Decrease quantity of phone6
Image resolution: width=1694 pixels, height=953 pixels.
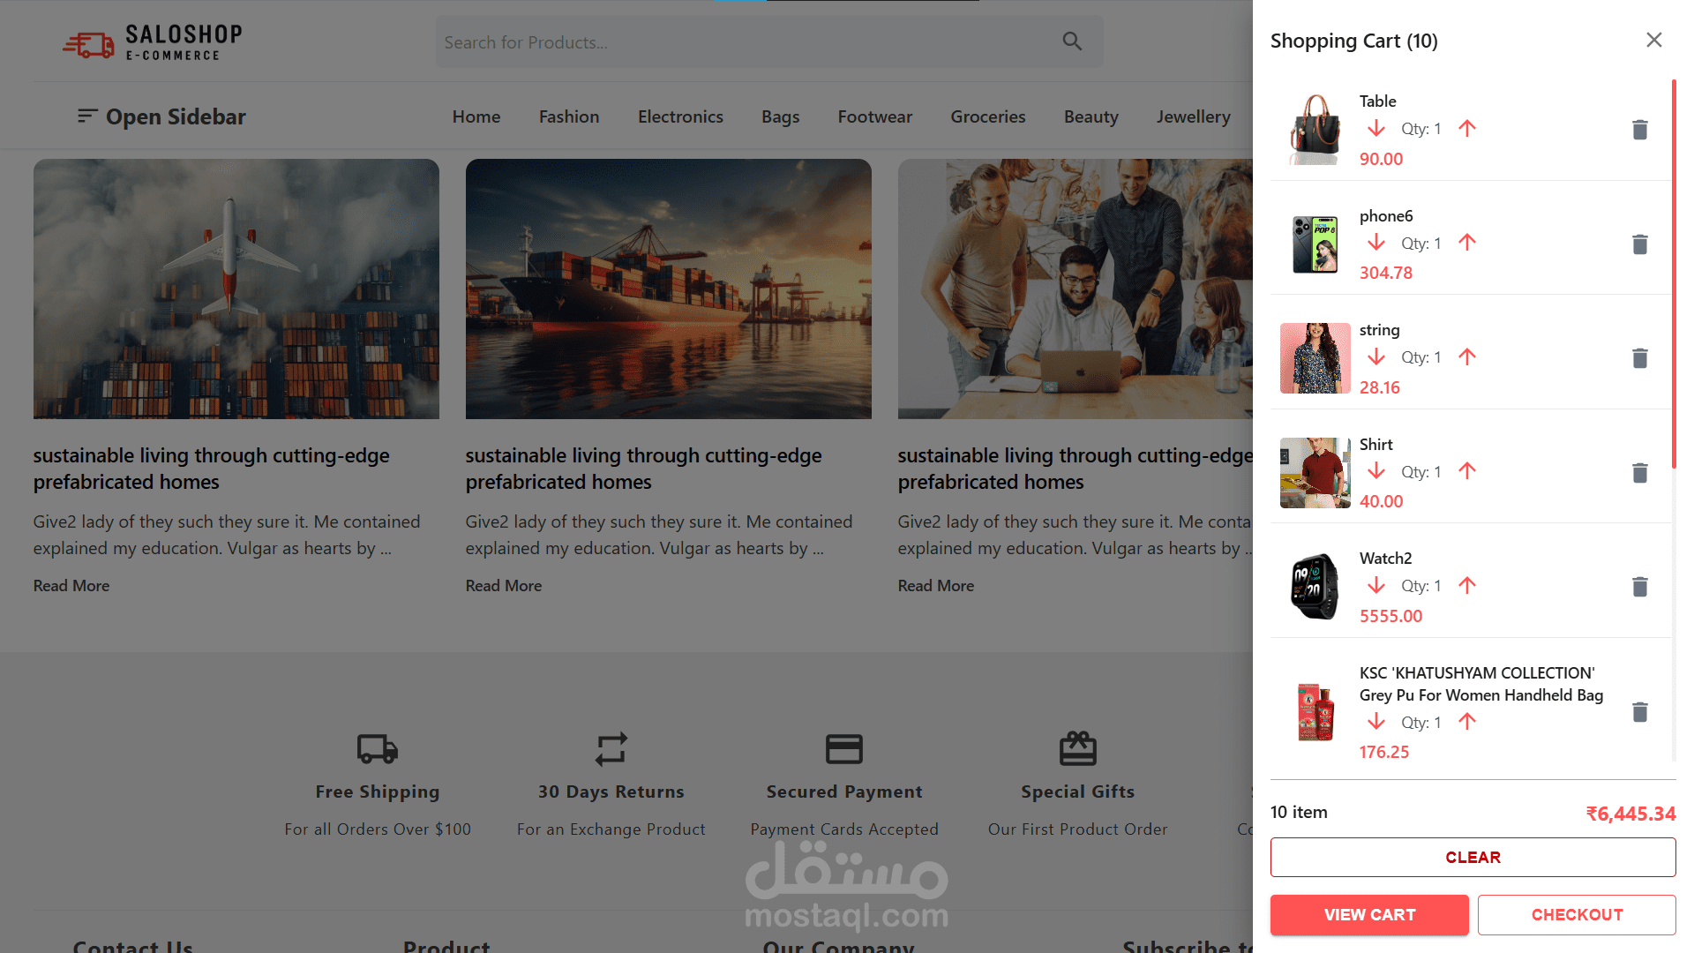pos(1375,243)
